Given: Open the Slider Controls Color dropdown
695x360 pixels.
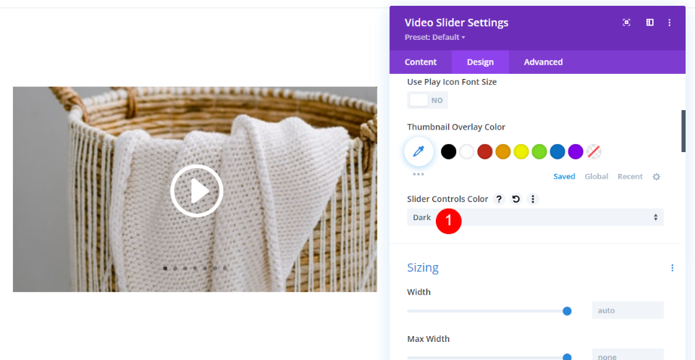Looking at the screenshot, I should click(536, 217).
